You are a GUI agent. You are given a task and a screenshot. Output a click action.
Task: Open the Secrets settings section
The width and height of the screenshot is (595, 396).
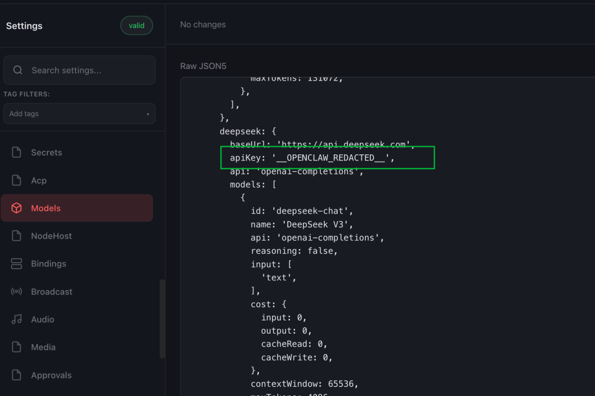tap(77, 152)
